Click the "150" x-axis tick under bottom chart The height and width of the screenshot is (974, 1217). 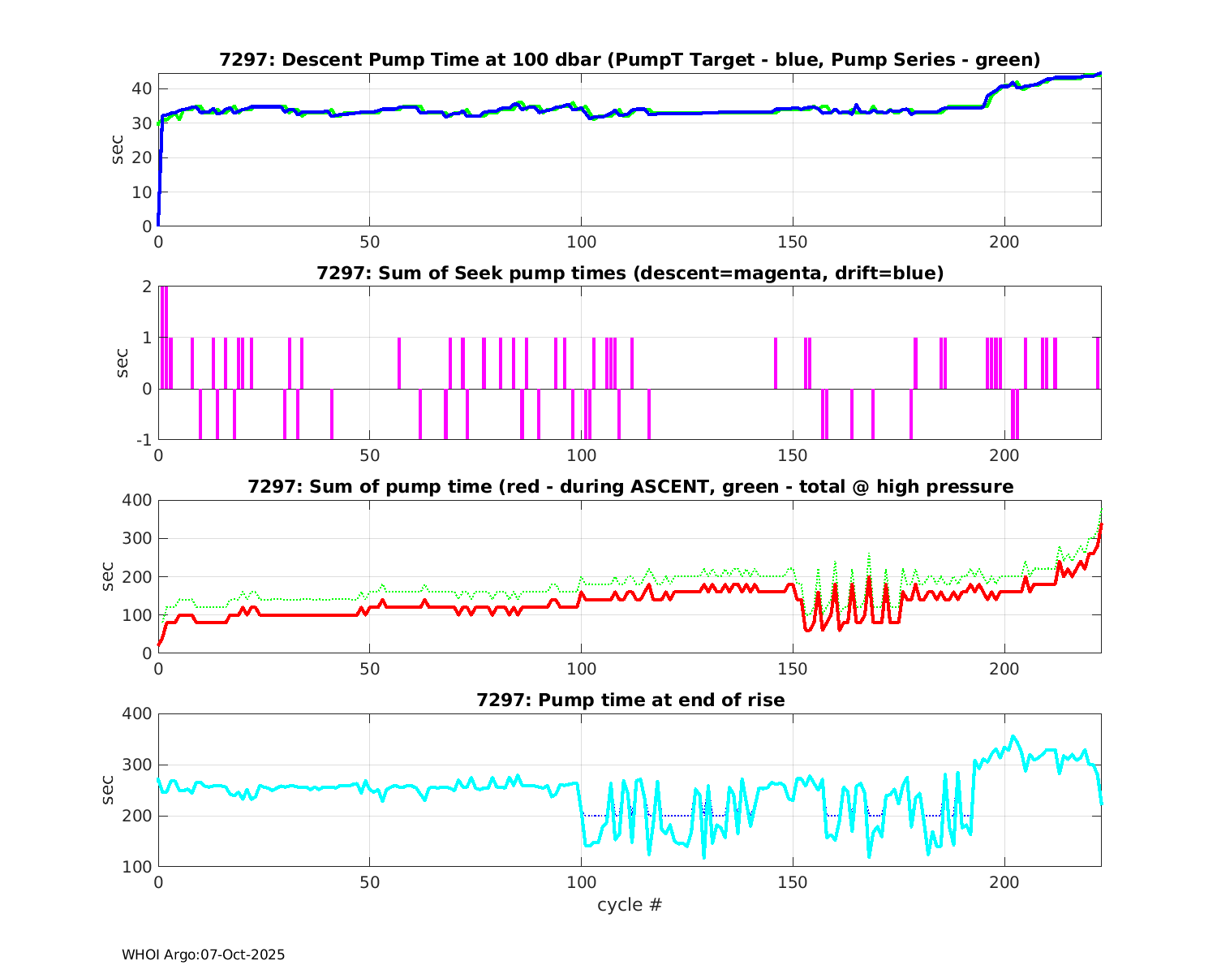792,883
